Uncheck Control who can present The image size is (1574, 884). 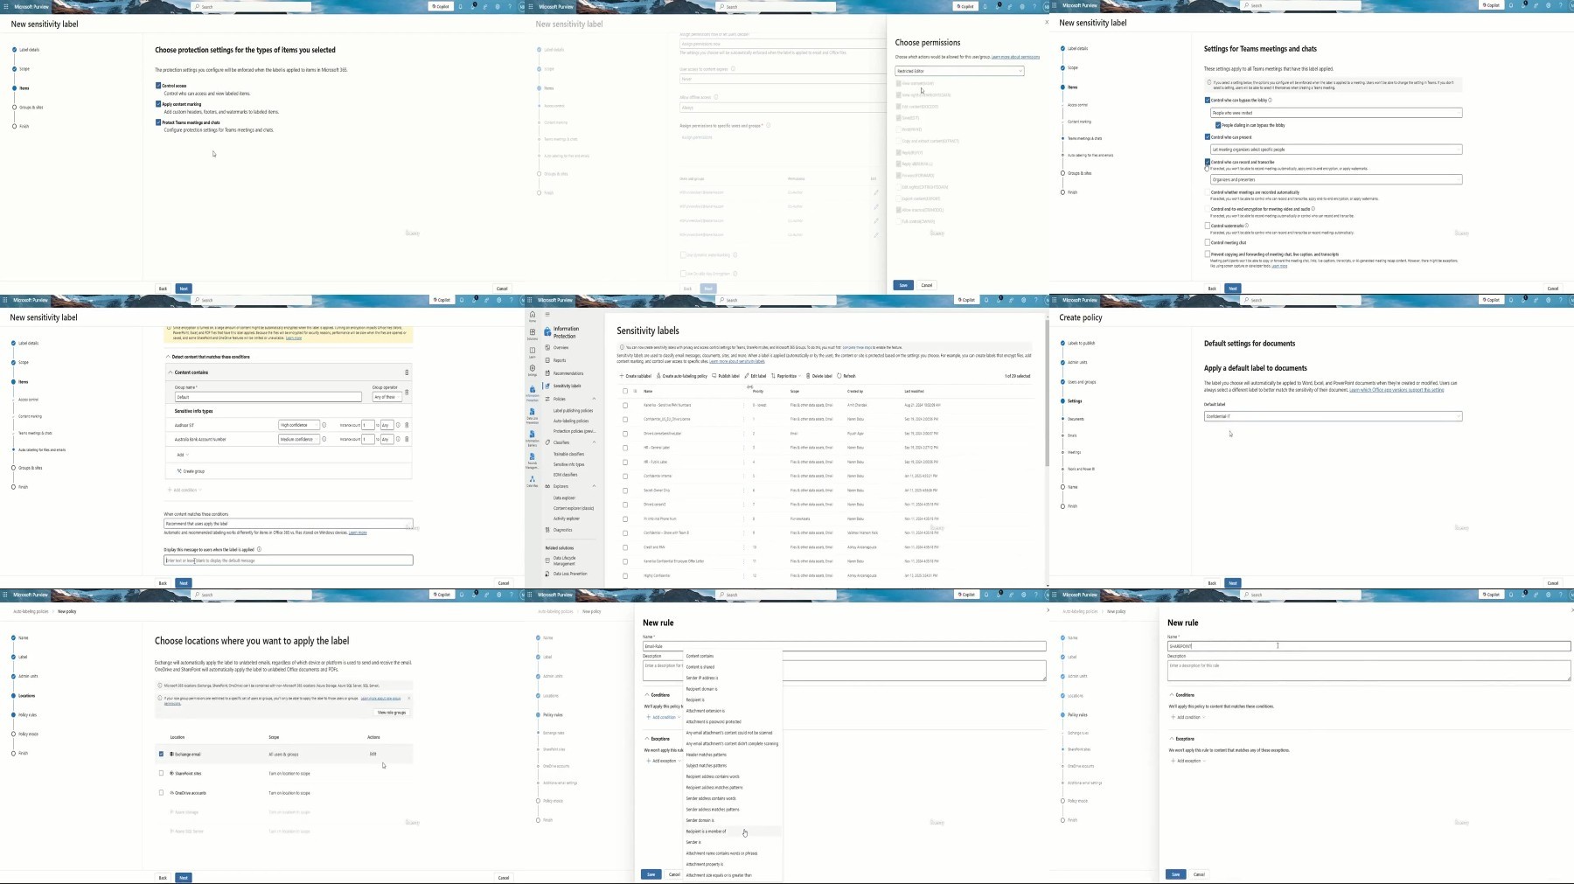click(1208, 137)
